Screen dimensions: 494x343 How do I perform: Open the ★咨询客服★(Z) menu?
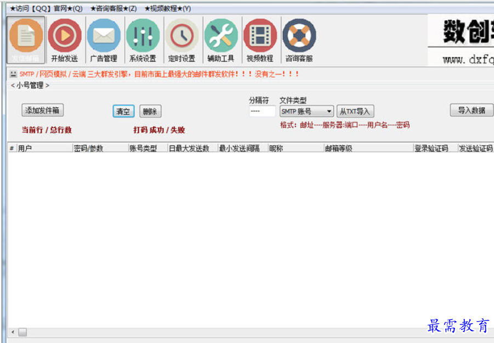(113, 9)
